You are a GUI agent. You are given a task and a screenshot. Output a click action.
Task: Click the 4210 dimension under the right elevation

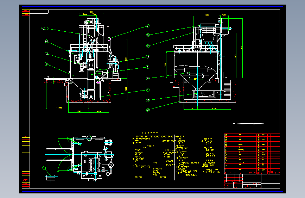point(214,109)
